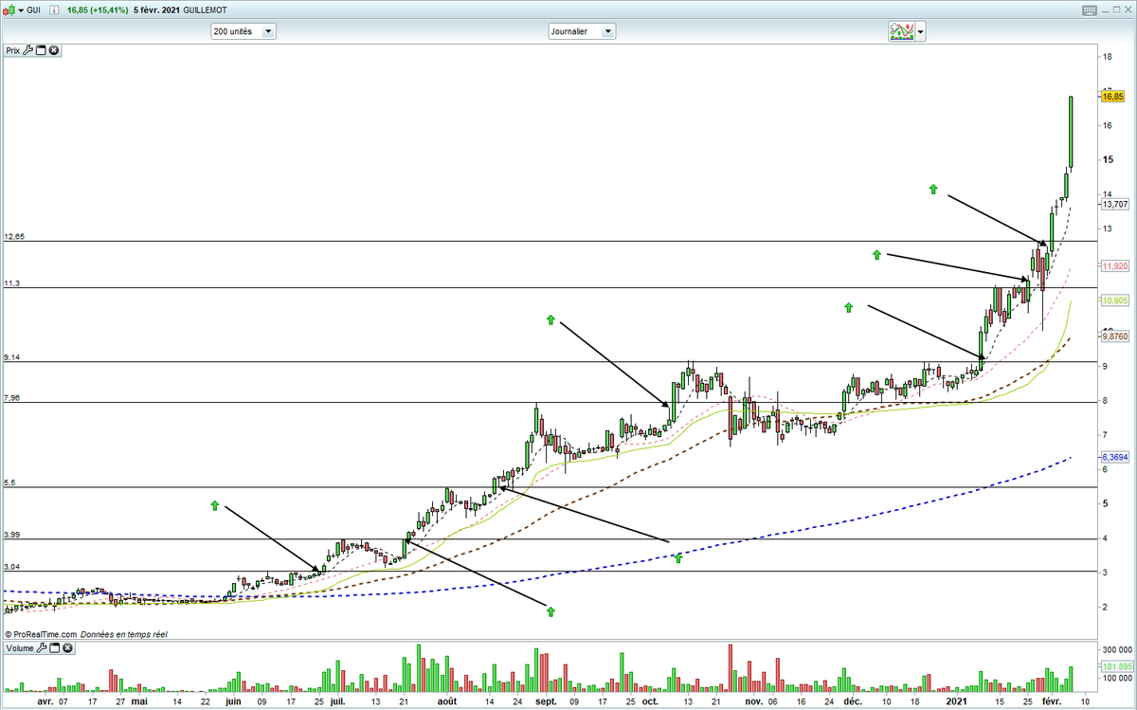Expand the GUI ticker dropdown arrow
The image size is (1137, 710).
pyautogui.click(x=21, y=9)
